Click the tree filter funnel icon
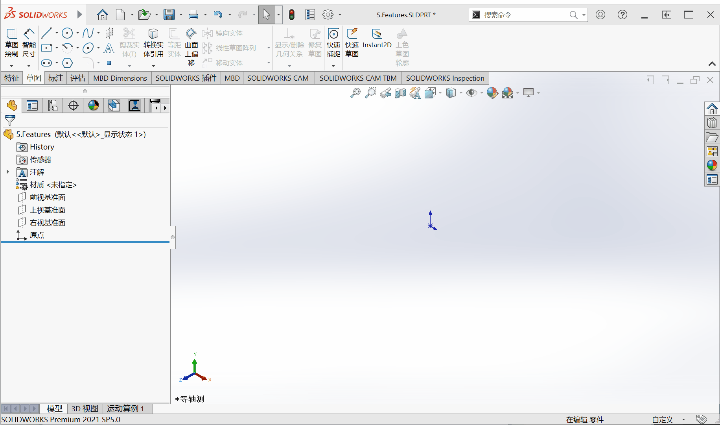The image size is (720, 425). click(x=10, y=120)
